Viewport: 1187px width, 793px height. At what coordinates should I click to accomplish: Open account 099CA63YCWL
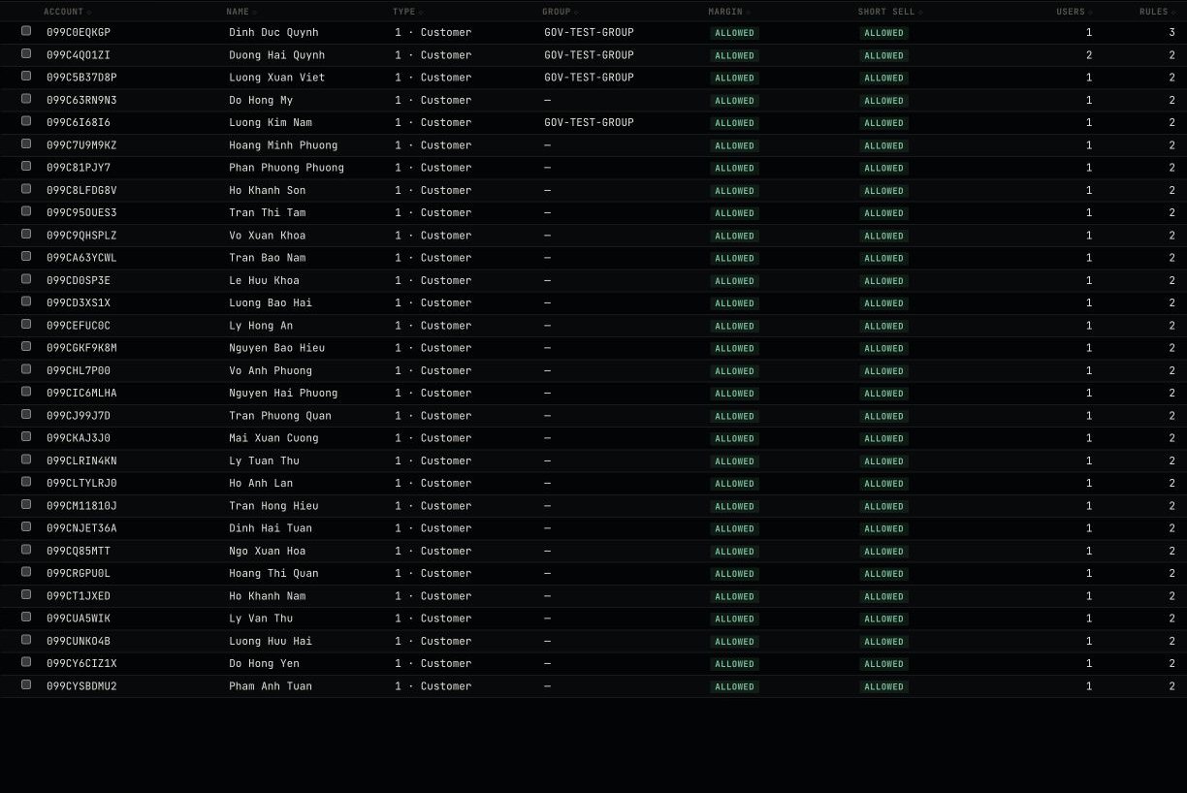81,258
